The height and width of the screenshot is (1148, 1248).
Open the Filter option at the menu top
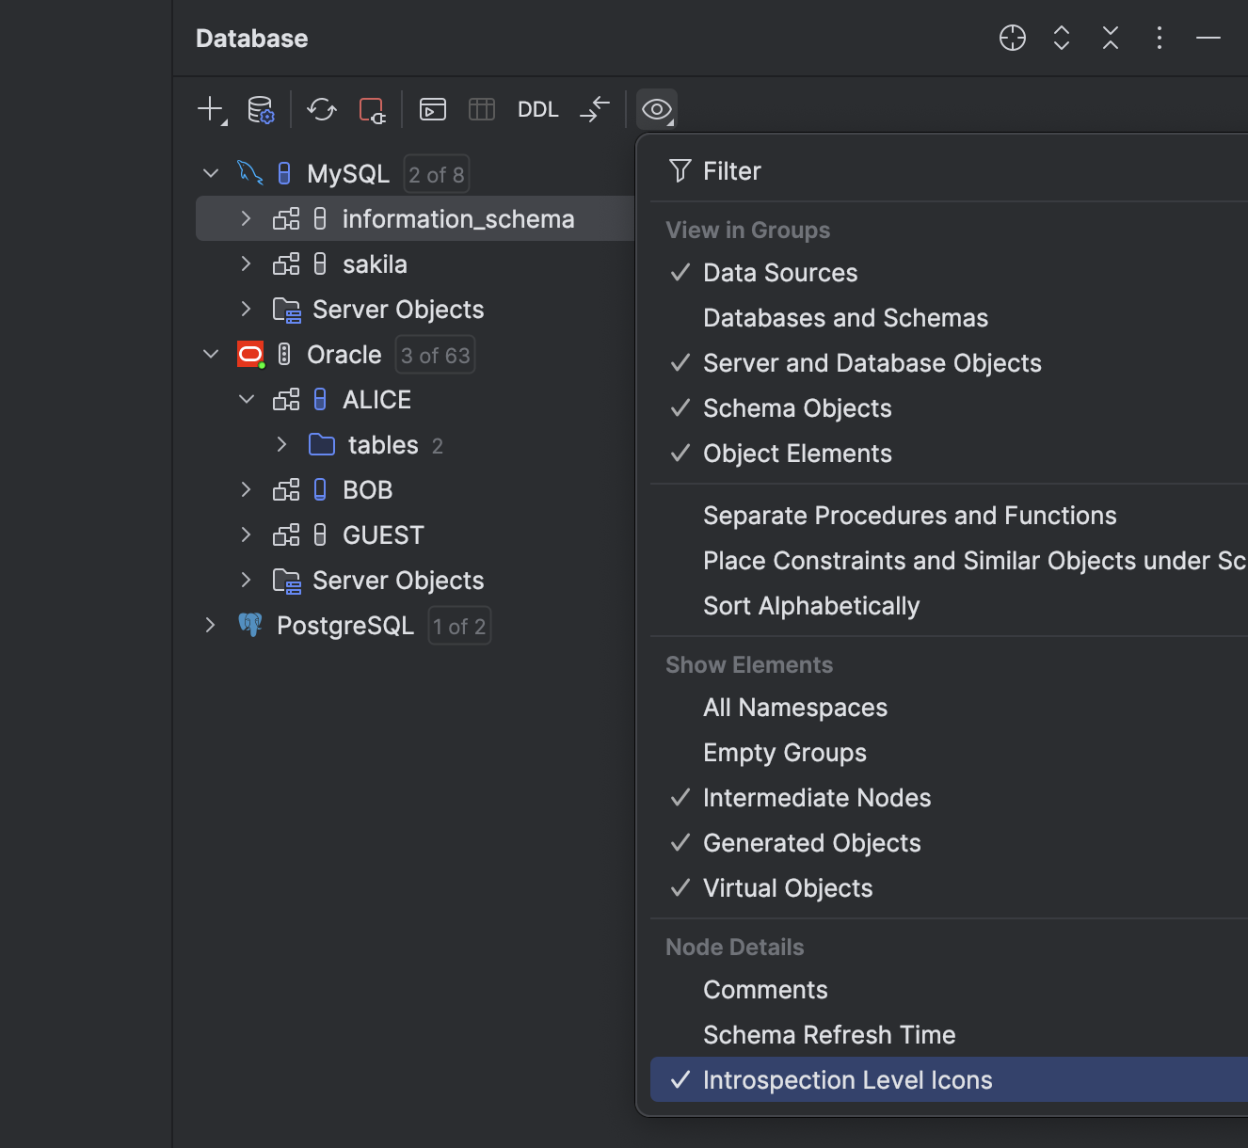(731, 170)
